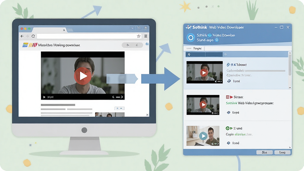Image resolution: width=304 pixels, height=171 pixels.
Task: Click the blue icon beside 'Lopa'
Action: pos(229,113)
